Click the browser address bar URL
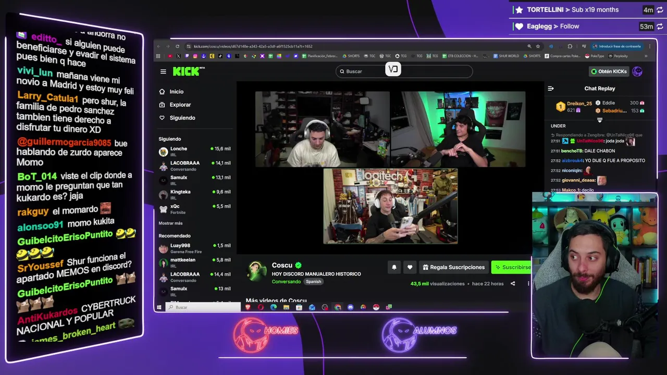The height and width of the screenshot is (375, 667). [253, 46]
